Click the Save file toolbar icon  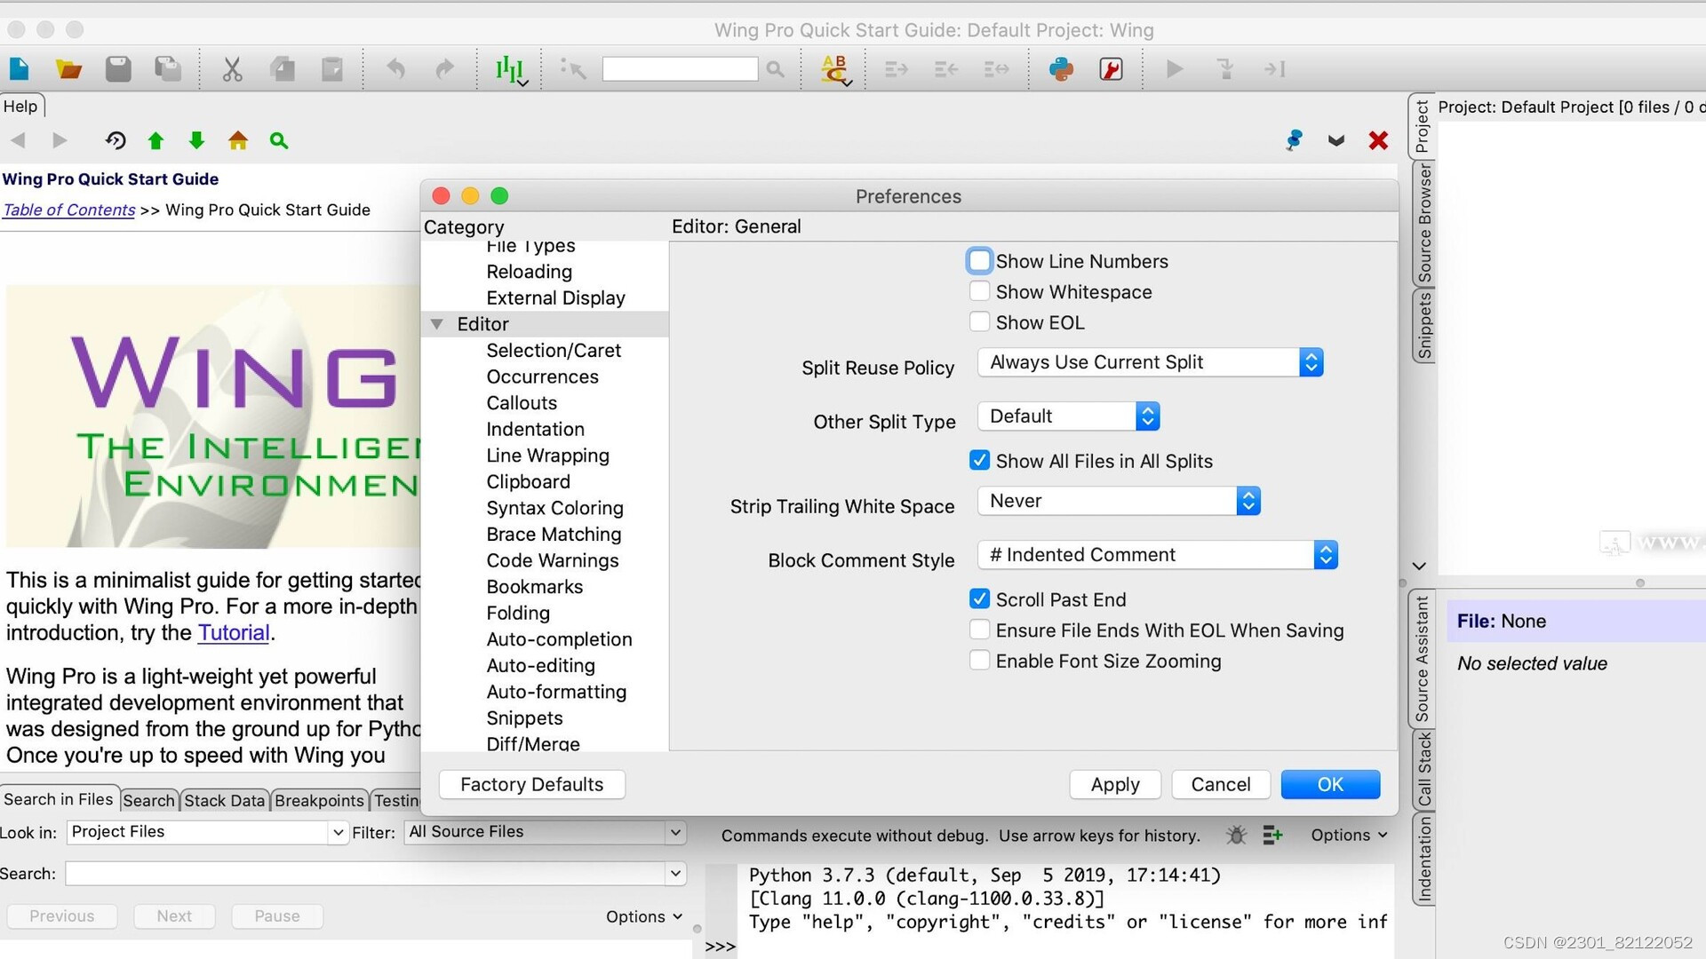coord(118,68)
